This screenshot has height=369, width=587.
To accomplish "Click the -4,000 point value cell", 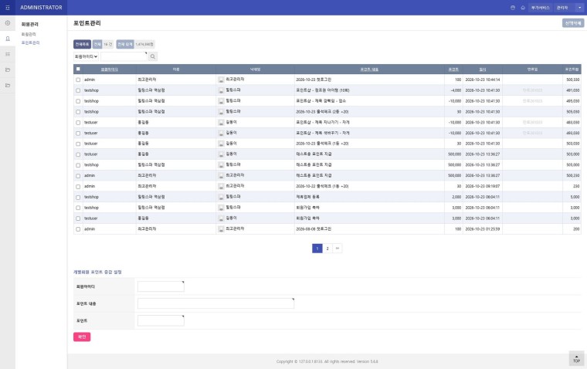I will coord(456,90).
